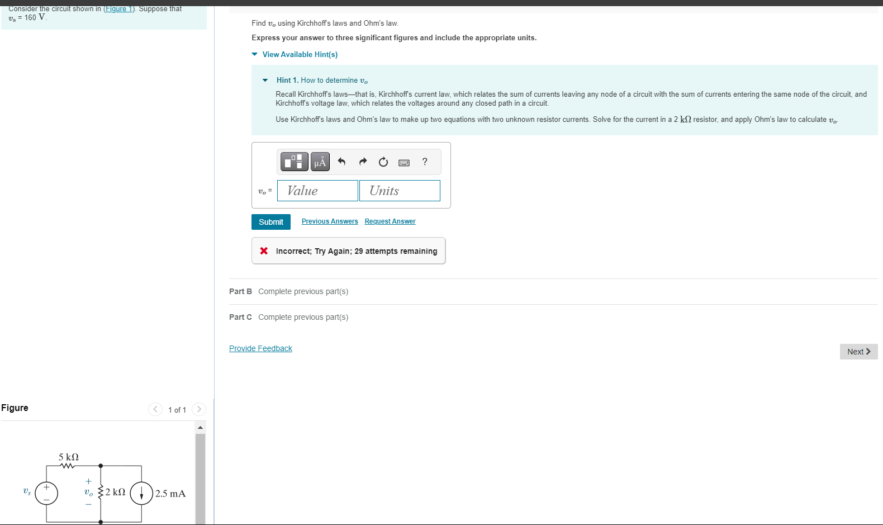Collapse Hint 1 disclosure triangle
The width and height of the screenshot is (883, 525).
(x=265, y=81)
